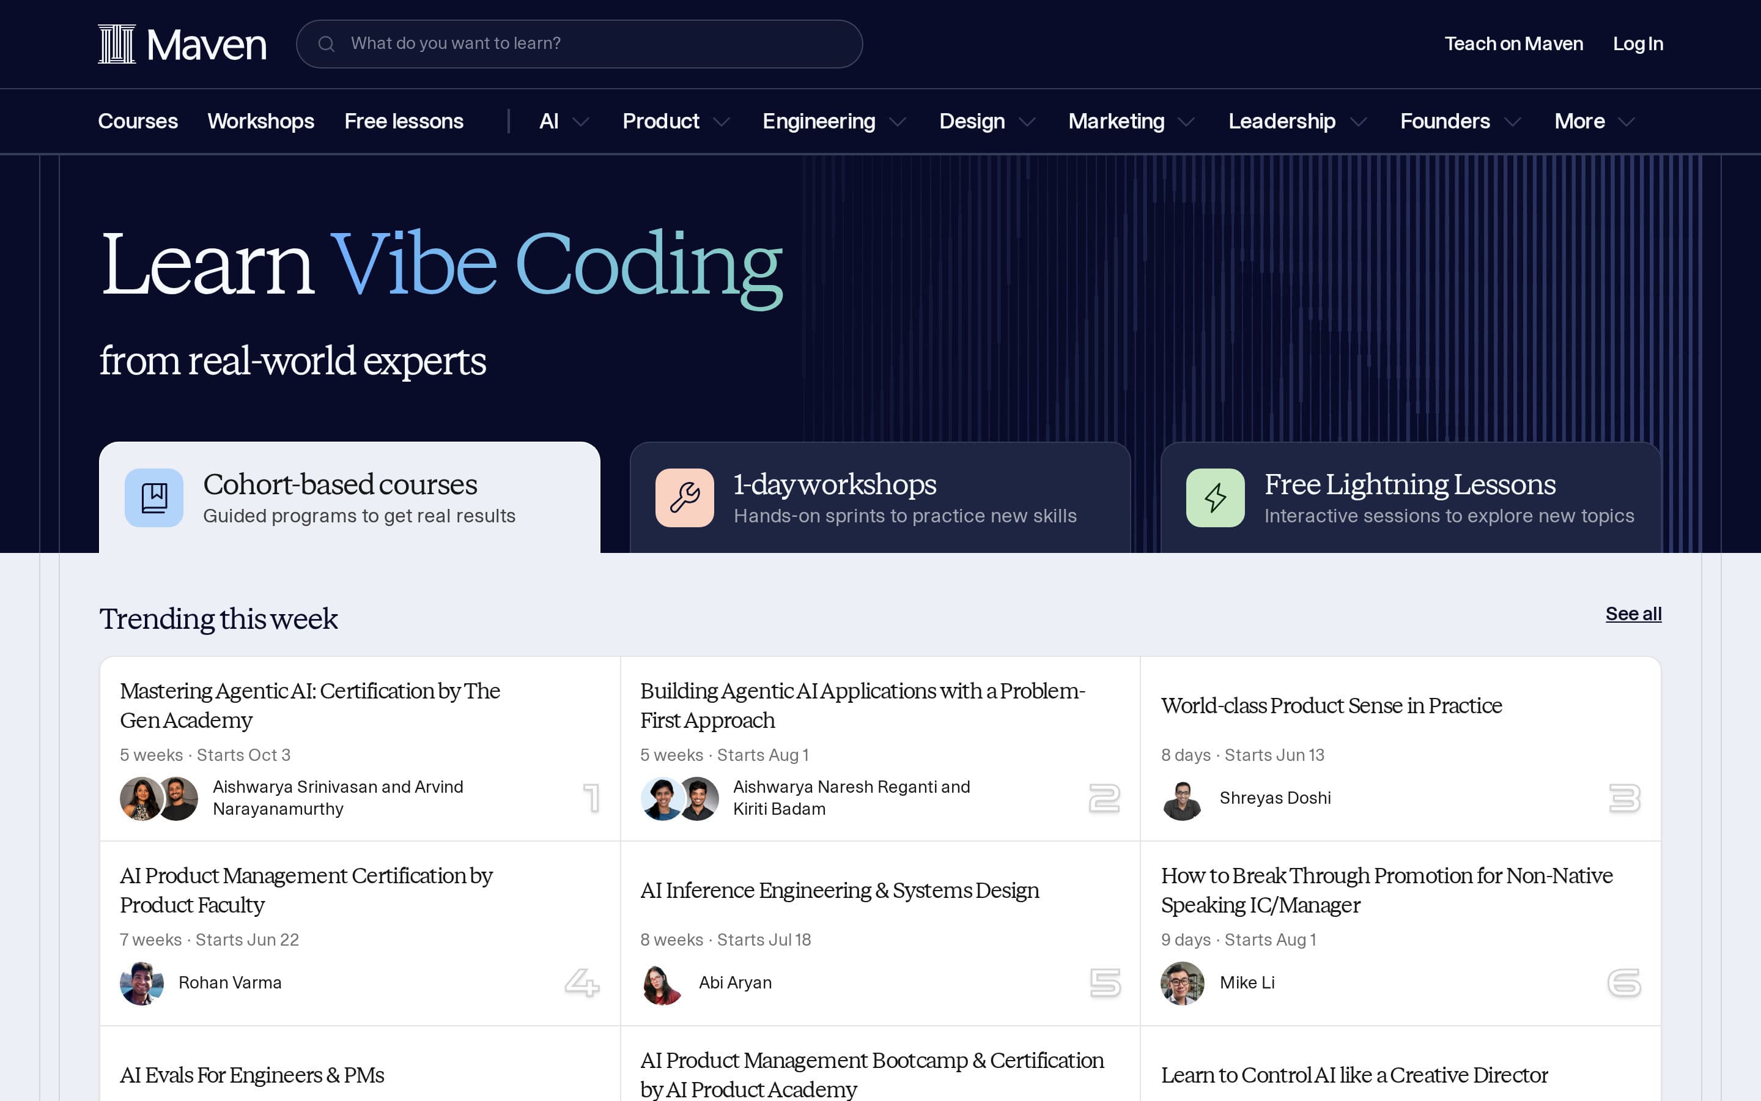Click instructor name Shreyas Doshi

(1275, 798)
